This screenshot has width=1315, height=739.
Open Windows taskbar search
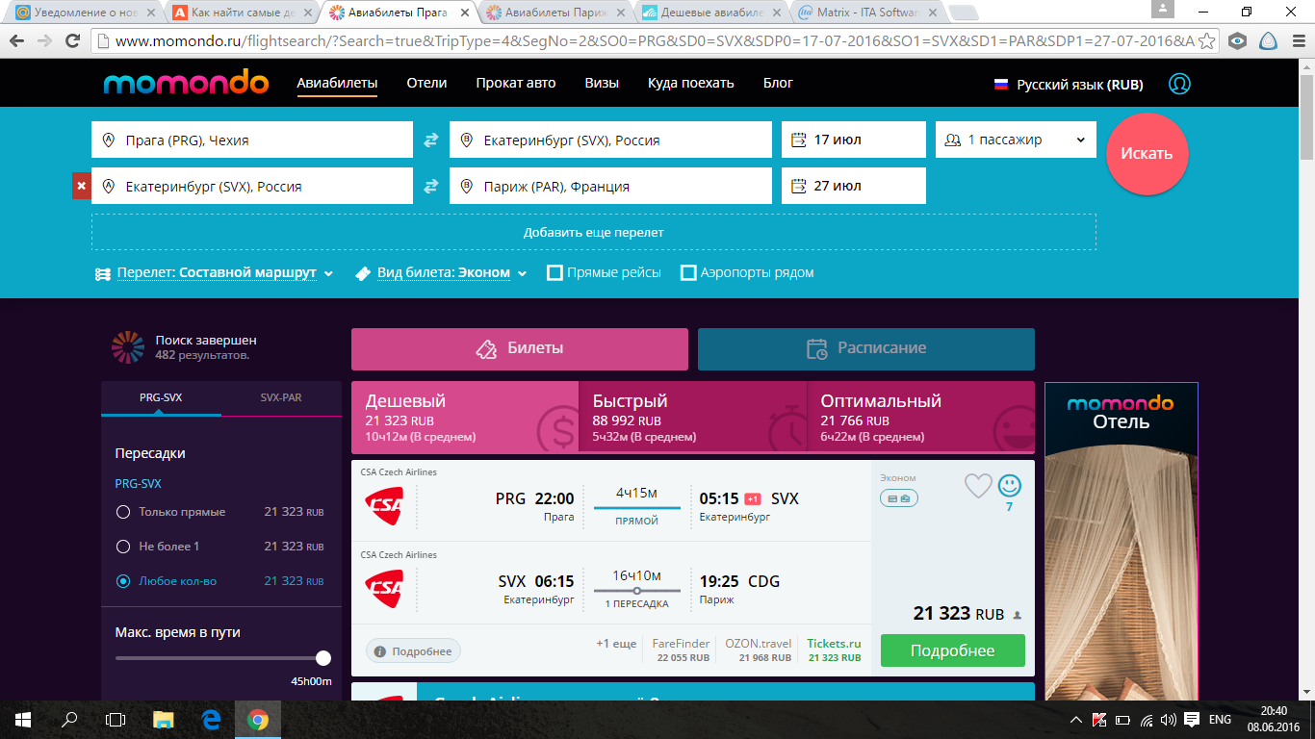[x=69, y=719]
